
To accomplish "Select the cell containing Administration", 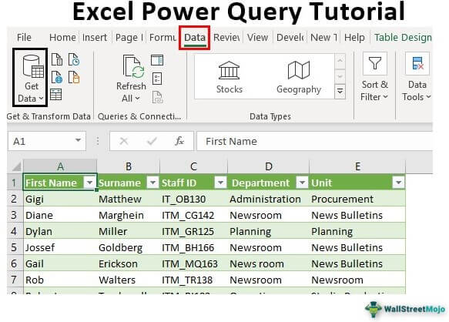I will [268, 199].
